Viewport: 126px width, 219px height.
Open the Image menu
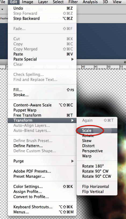tap(27, 2)
